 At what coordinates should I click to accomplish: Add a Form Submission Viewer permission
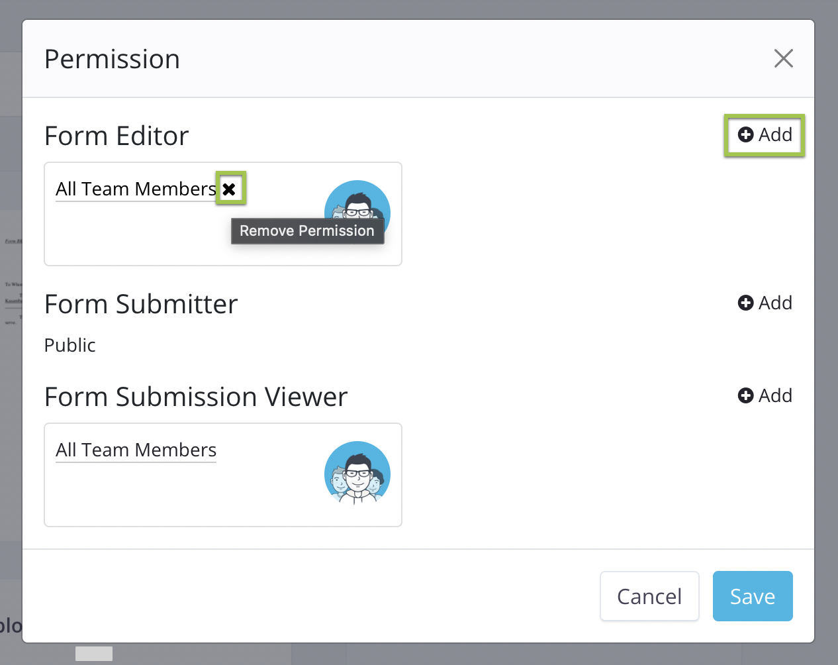(x=765, y=396)
